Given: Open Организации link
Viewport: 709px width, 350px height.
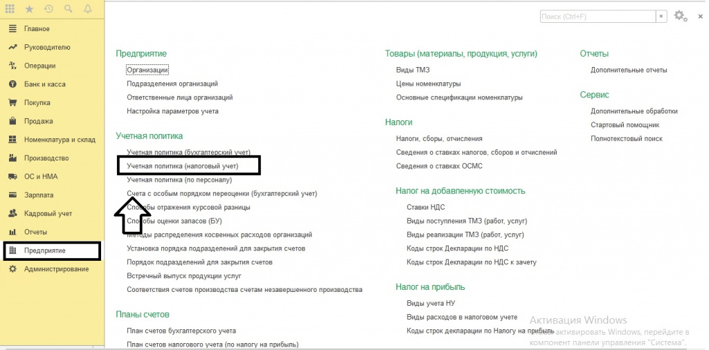Looking at the screenshot, I should pyautogui.click(x=147, y=70).
